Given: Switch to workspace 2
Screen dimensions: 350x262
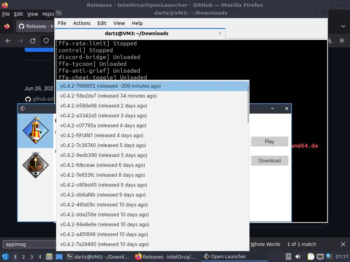Looking at the screenshot, I should tap(24, 257).
